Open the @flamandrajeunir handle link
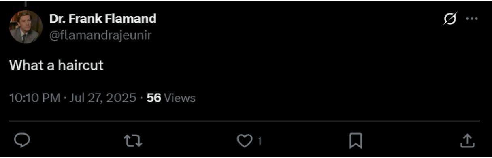Viewport: 492px width, 158px height. (100, 35)
